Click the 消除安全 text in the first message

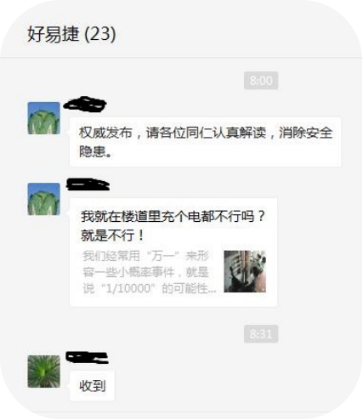click(x=306, y=133)
